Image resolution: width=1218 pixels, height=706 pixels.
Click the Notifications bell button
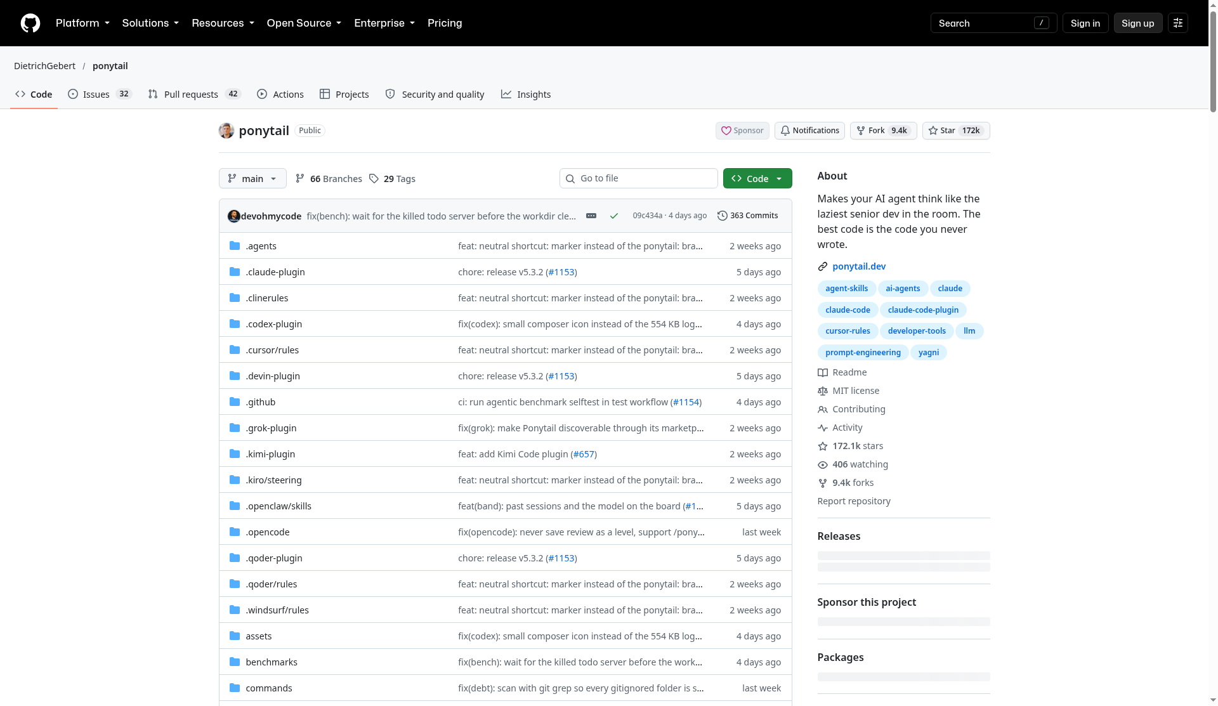pos(809,131)
